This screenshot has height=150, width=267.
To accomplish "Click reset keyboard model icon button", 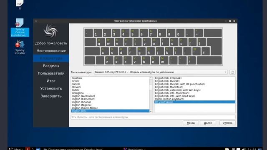I will click(232, 72).
